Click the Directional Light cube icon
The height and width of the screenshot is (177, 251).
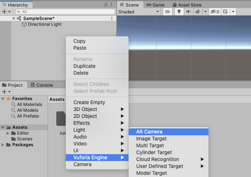(x=24, y=24)
